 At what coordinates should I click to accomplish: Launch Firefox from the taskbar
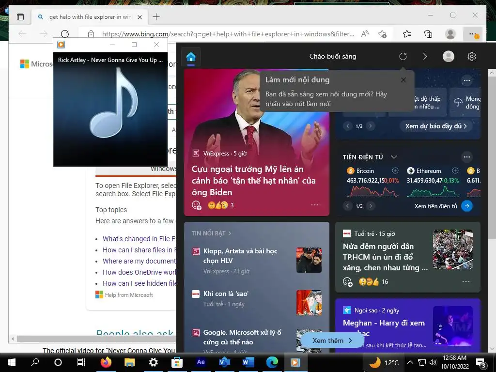point(106,362)
